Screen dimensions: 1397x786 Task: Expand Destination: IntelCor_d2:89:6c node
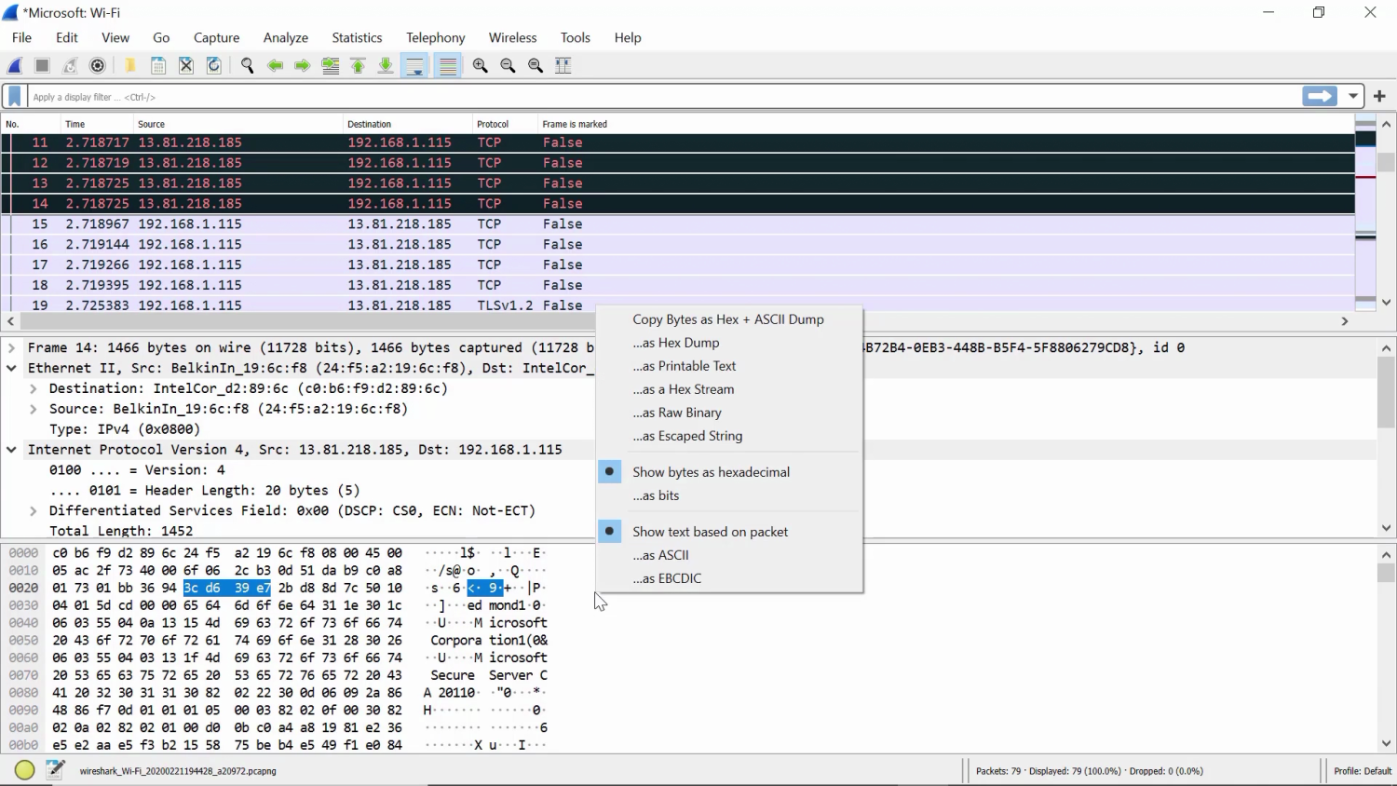(x=33, y=388)
